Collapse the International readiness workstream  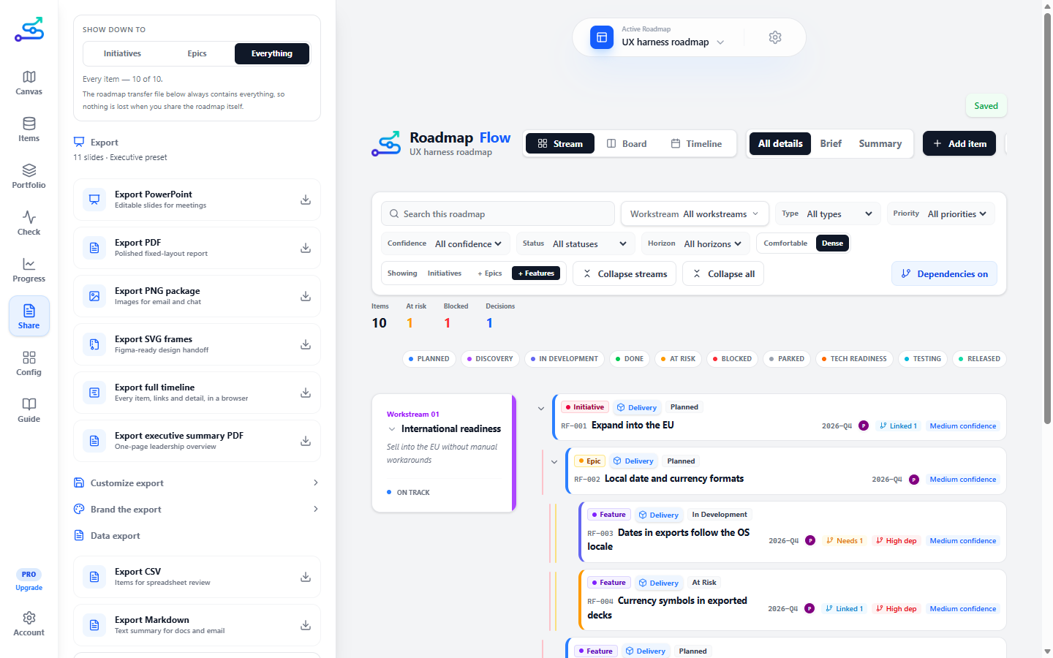pyautogui.click(x=392, y=429)
